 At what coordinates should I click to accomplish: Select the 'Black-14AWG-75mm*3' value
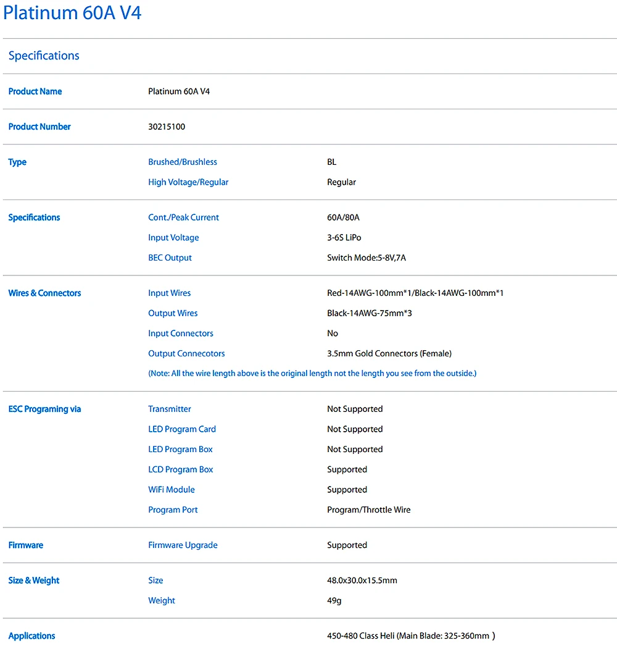[370, 313]
